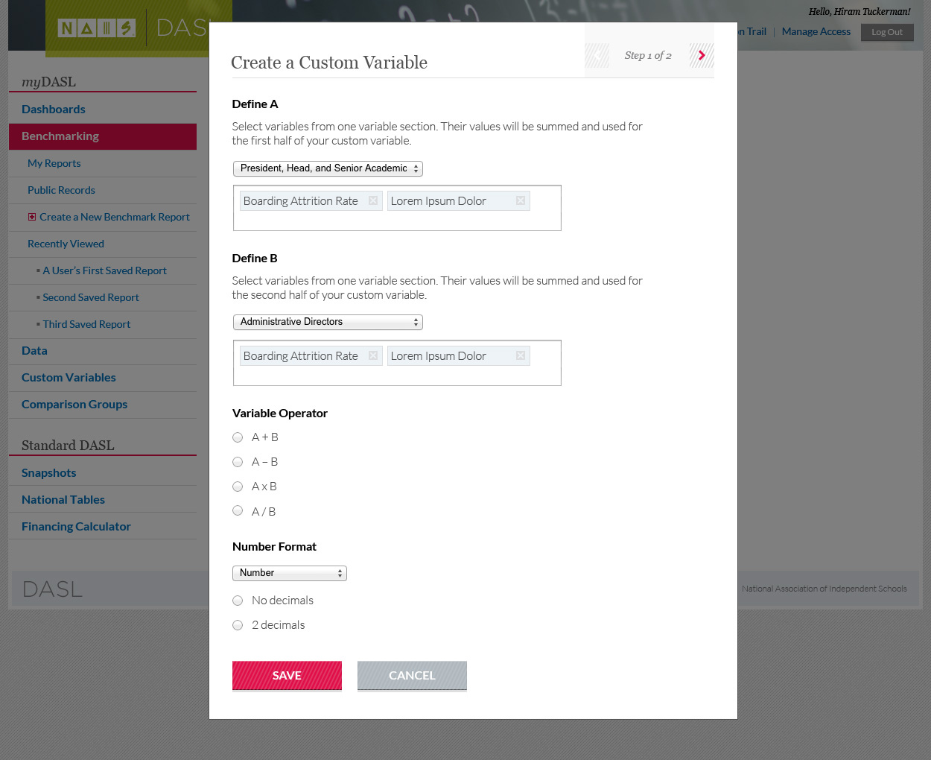Viewport: 931px width, 760px height.
Task: Open the President, Head, and Senior Academic dropdown
Action: point(328,168)
